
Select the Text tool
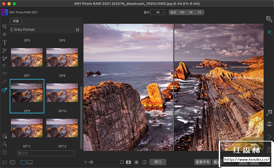click(4, 43)
